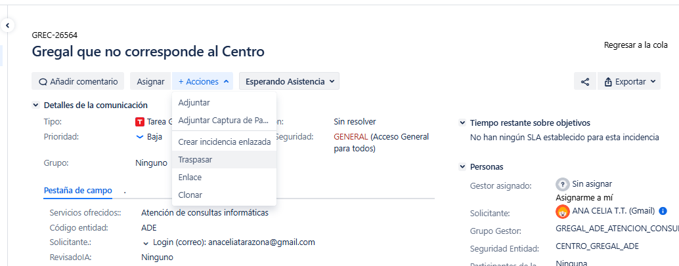Image resolution: width=679 pixels, height=266 pixels.
Task: Collapse sidebar using the left arrow icon
Action: pos(8,26)
